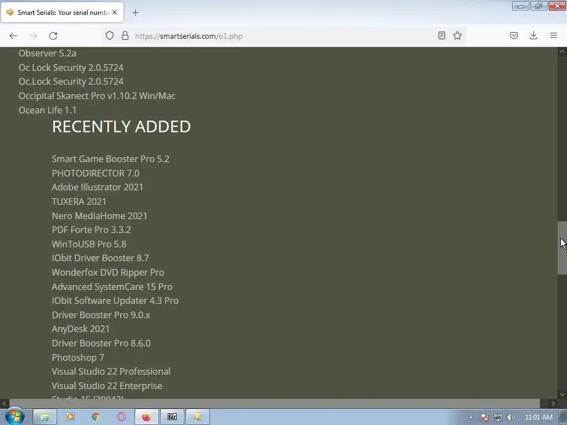Reload the page with the refresh icon
This screenshot has width=567, height=425.
coord(53,36)
